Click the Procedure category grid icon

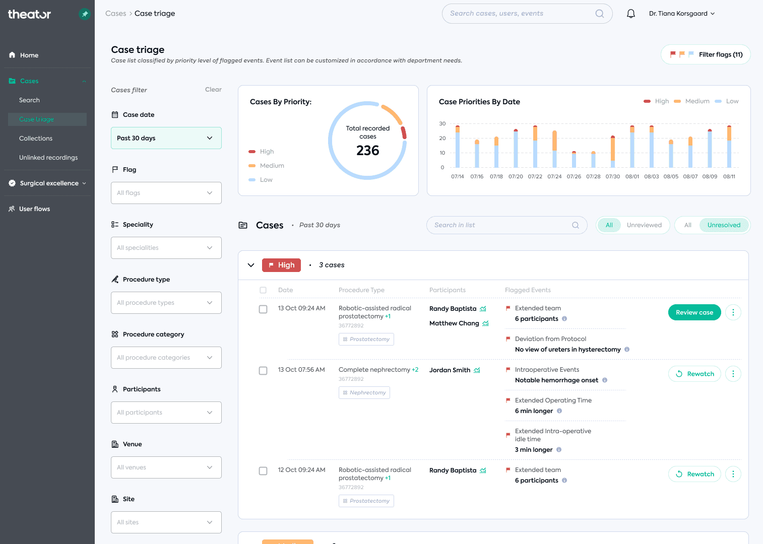pyautogui.click(x=115, y=334)
